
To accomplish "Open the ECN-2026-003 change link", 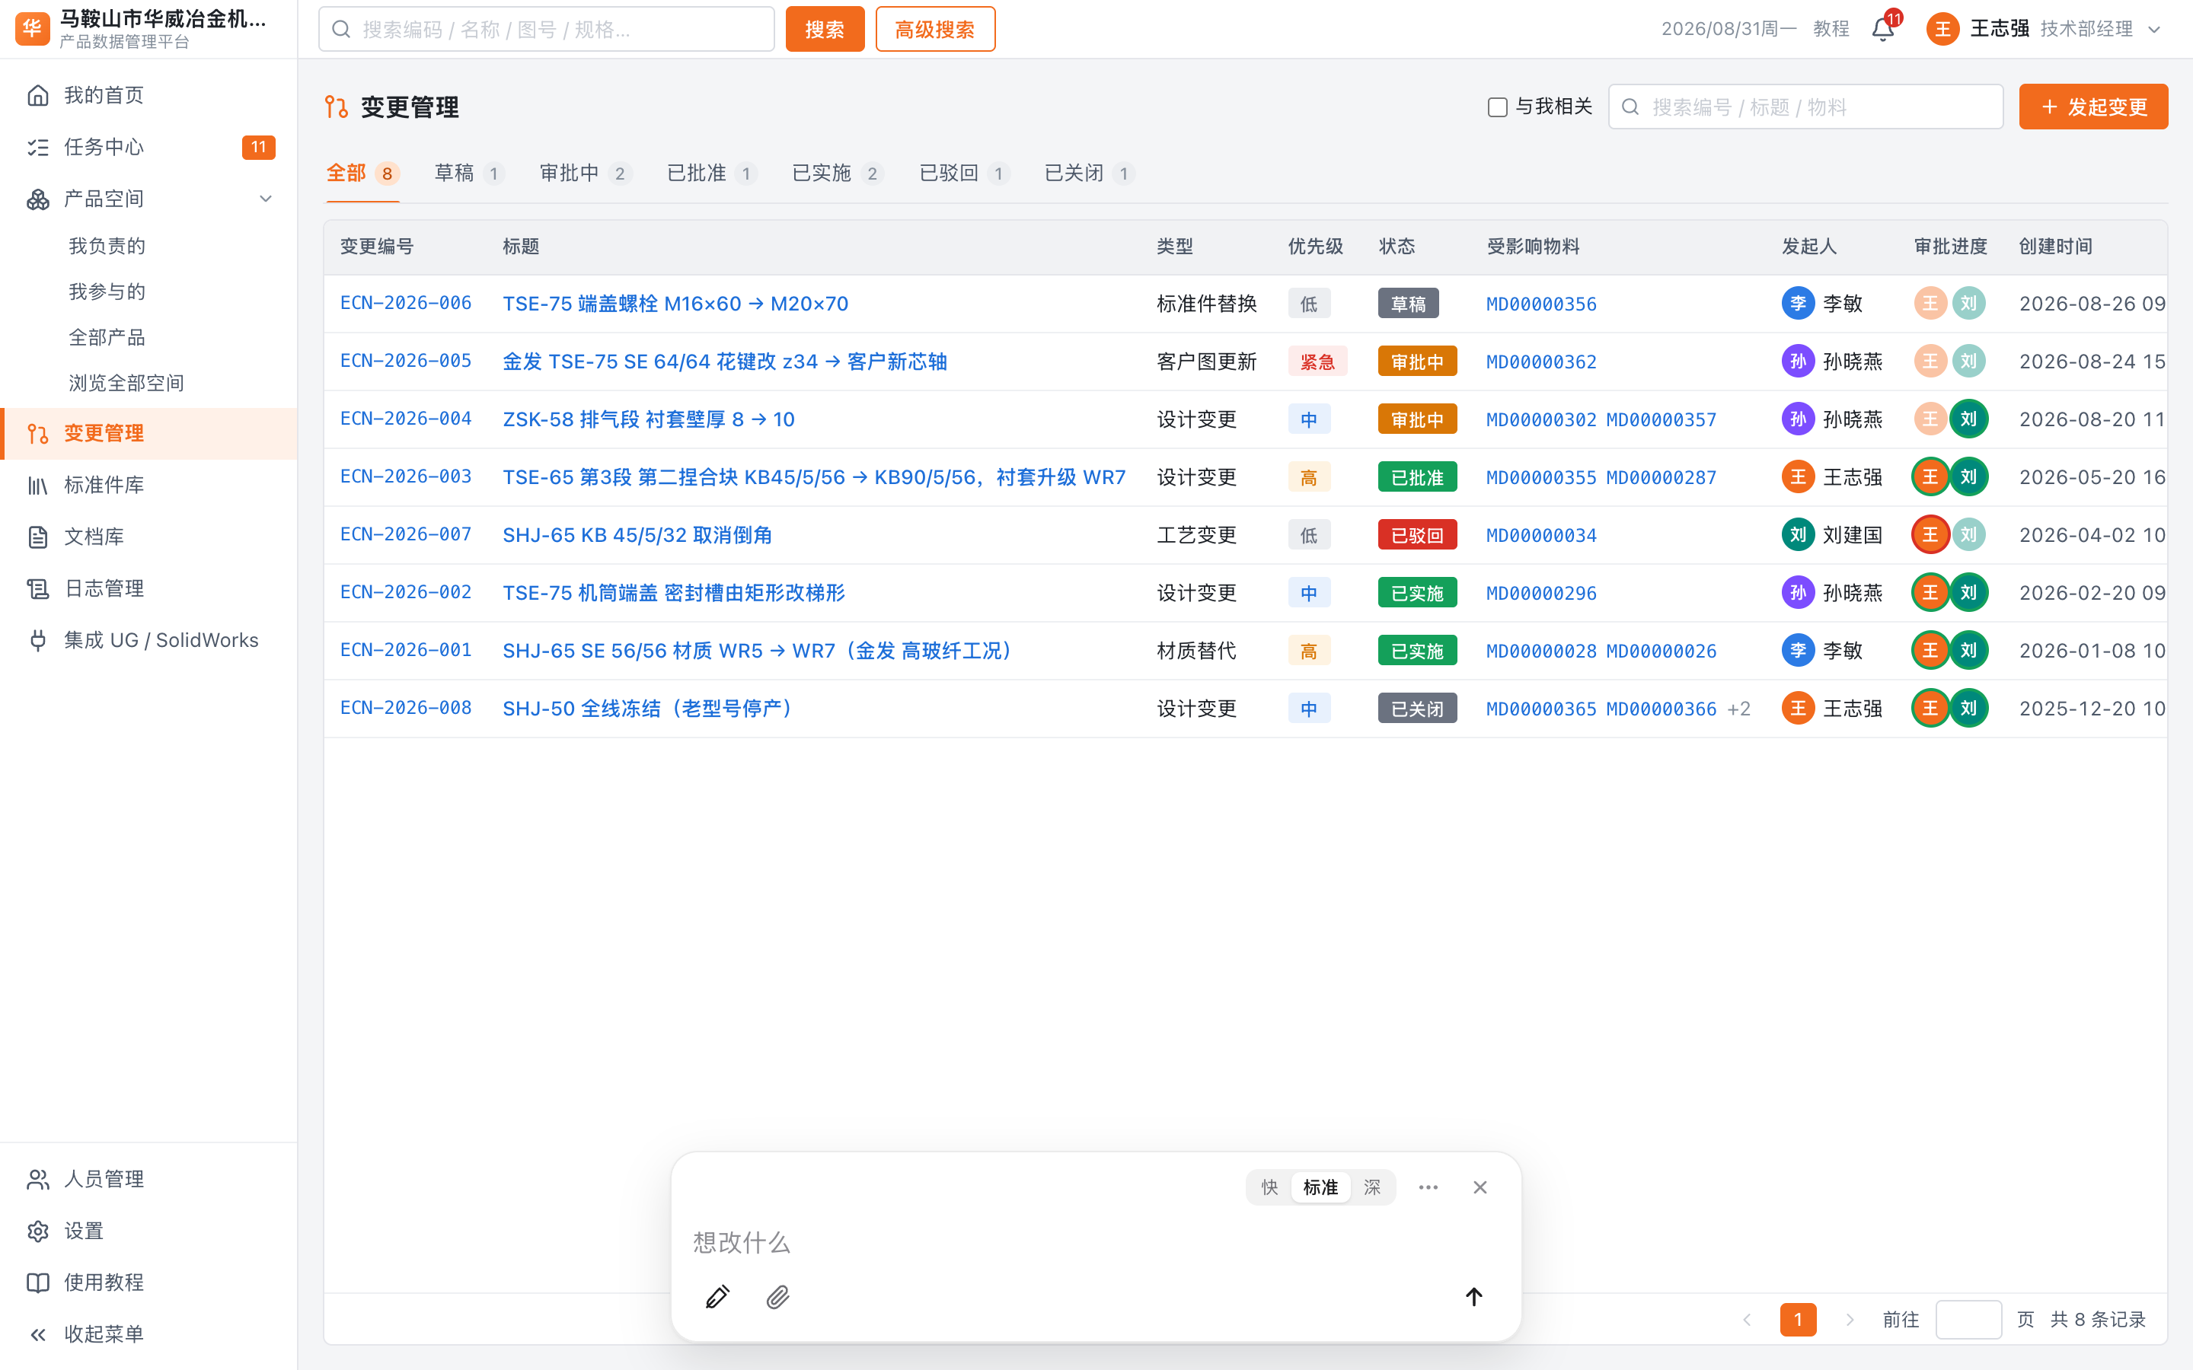I will [406, 476].
